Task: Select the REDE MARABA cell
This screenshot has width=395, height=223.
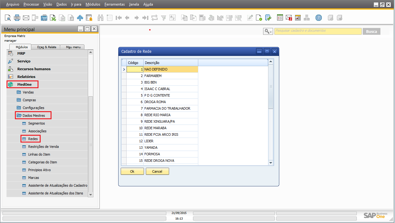Action: 171,128
